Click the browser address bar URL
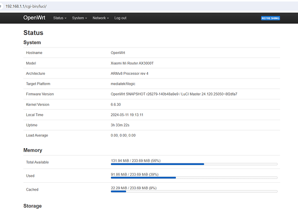The width and height of the screenshot is (298, 210). pyautogui.click(x=26, y=6)
